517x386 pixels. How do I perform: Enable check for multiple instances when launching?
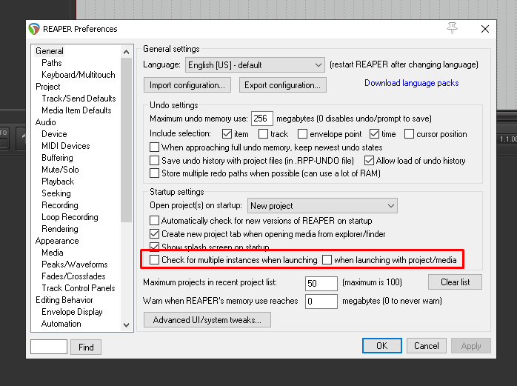point(154,260)
